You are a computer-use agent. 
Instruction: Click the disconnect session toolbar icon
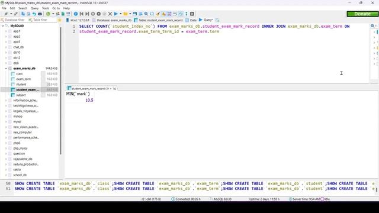point(16,14)
